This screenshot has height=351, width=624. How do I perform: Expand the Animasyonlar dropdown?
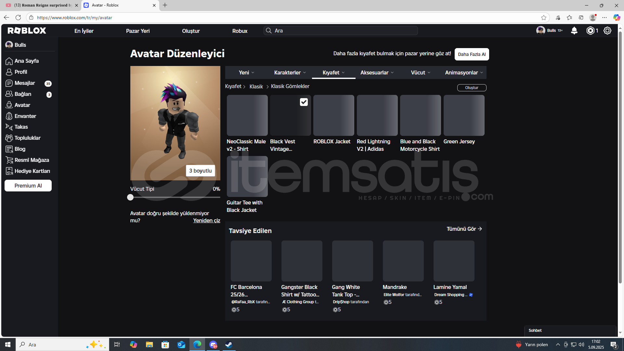(x=464, y=72)
